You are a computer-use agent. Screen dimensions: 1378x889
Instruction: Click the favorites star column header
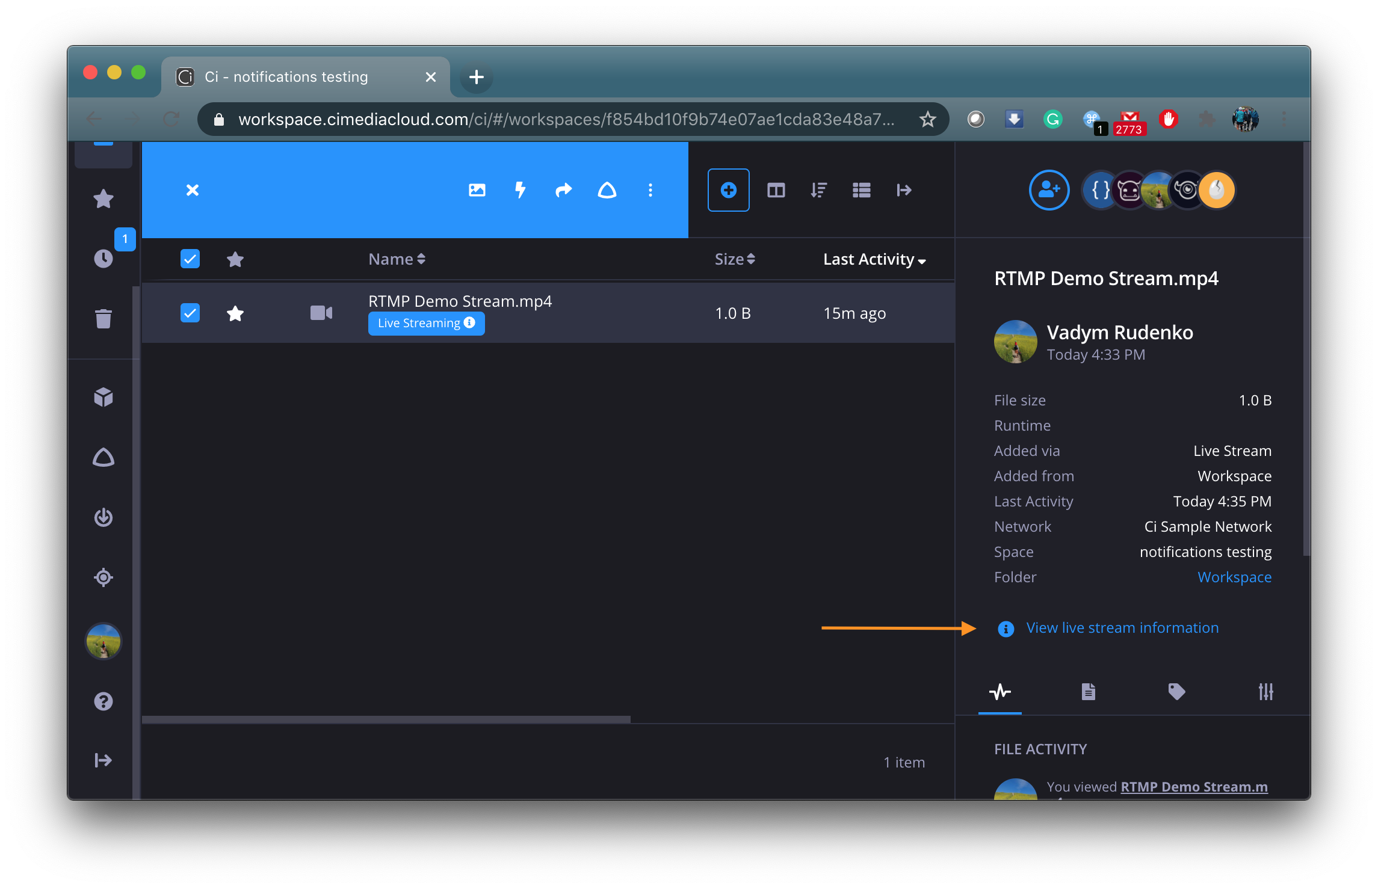(x=235, y=259)
